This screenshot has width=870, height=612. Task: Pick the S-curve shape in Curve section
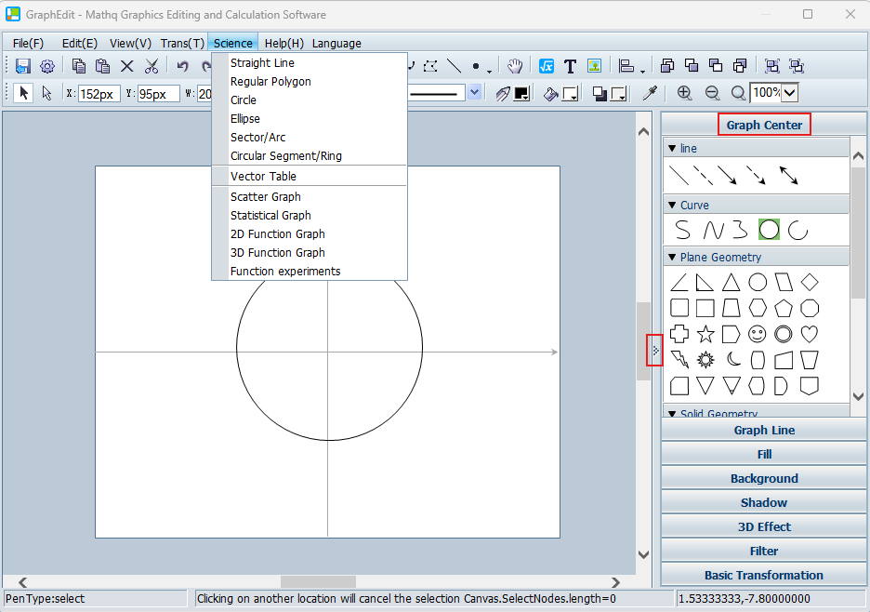[x=682, y=230]
